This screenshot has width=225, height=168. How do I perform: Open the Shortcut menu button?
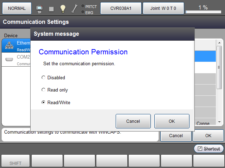click(x=209, y=149)
